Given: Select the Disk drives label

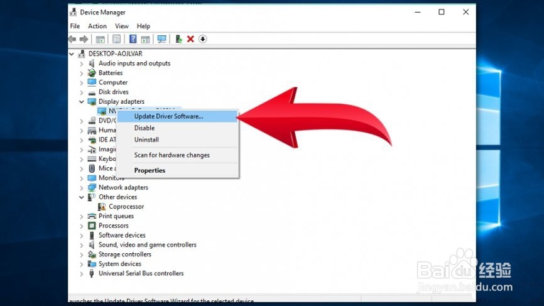Looking at the screenshot, I should 114,92.
